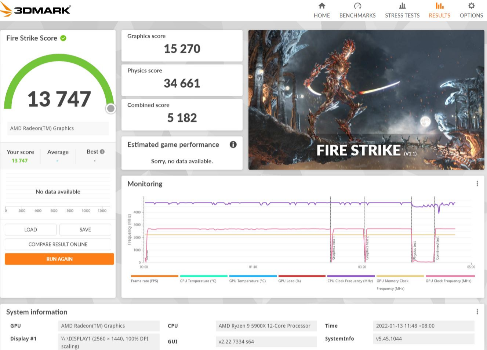
Task: Click the Monitoring panel heading
Action: coord(145,184)
